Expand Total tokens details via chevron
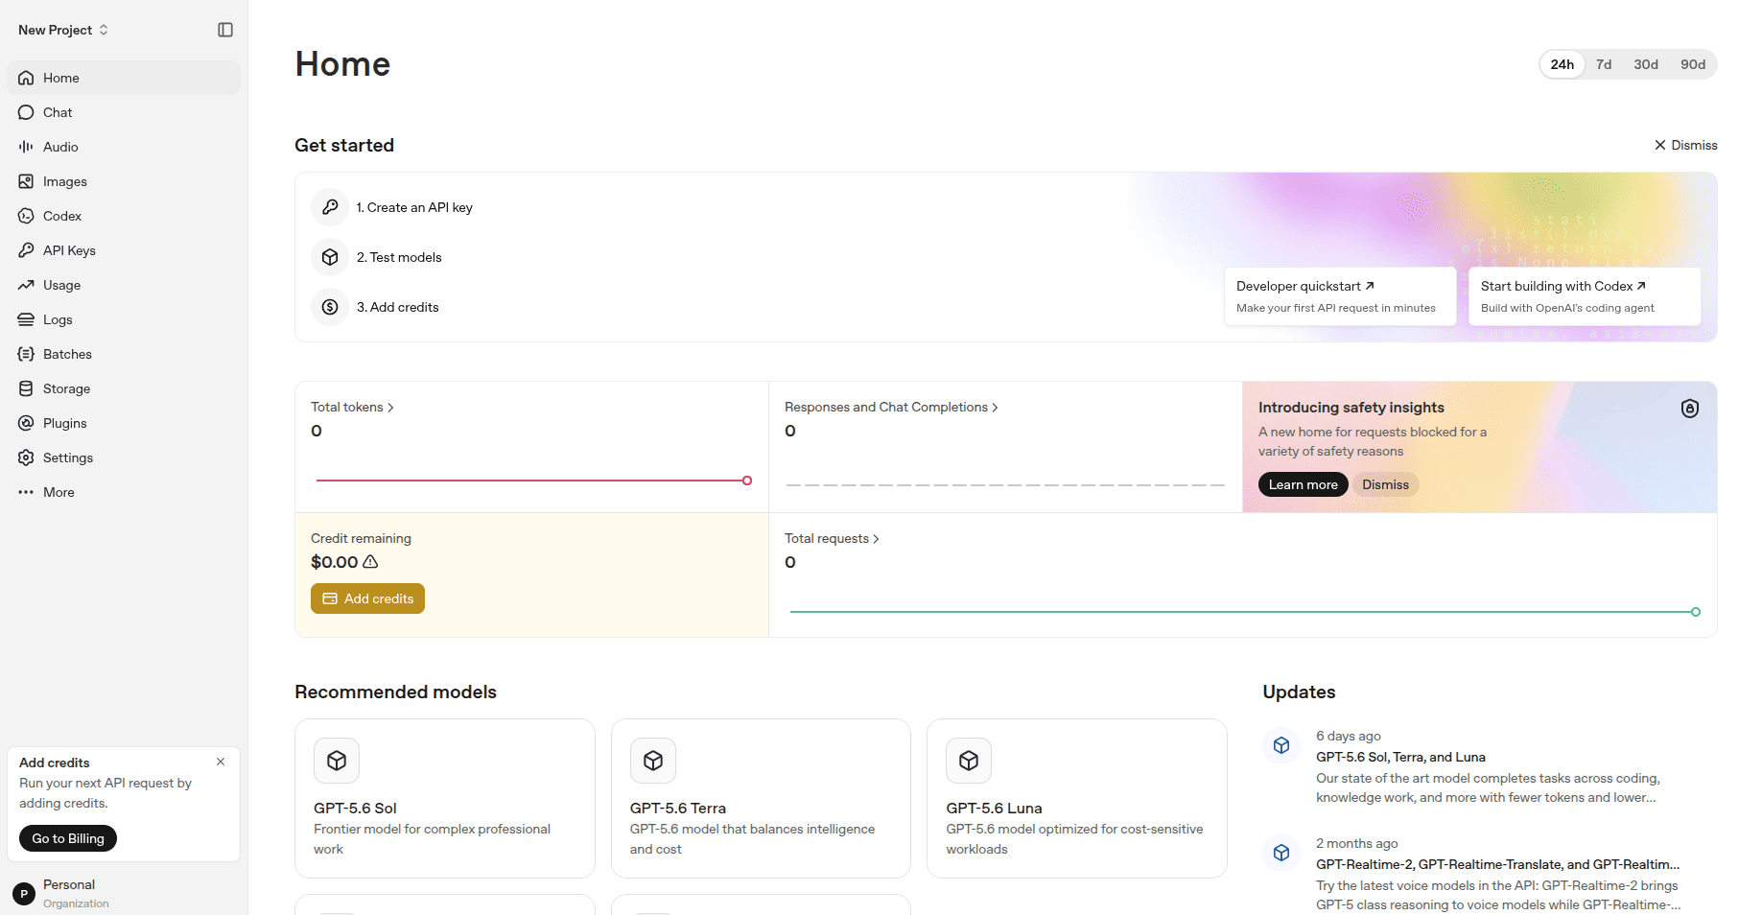 pyautogui.click(x=390, y=408)
